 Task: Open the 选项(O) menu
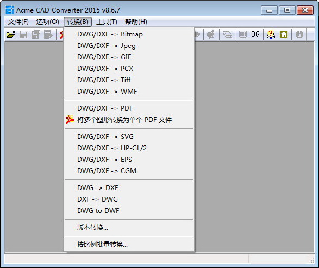[x=48, y=22]
